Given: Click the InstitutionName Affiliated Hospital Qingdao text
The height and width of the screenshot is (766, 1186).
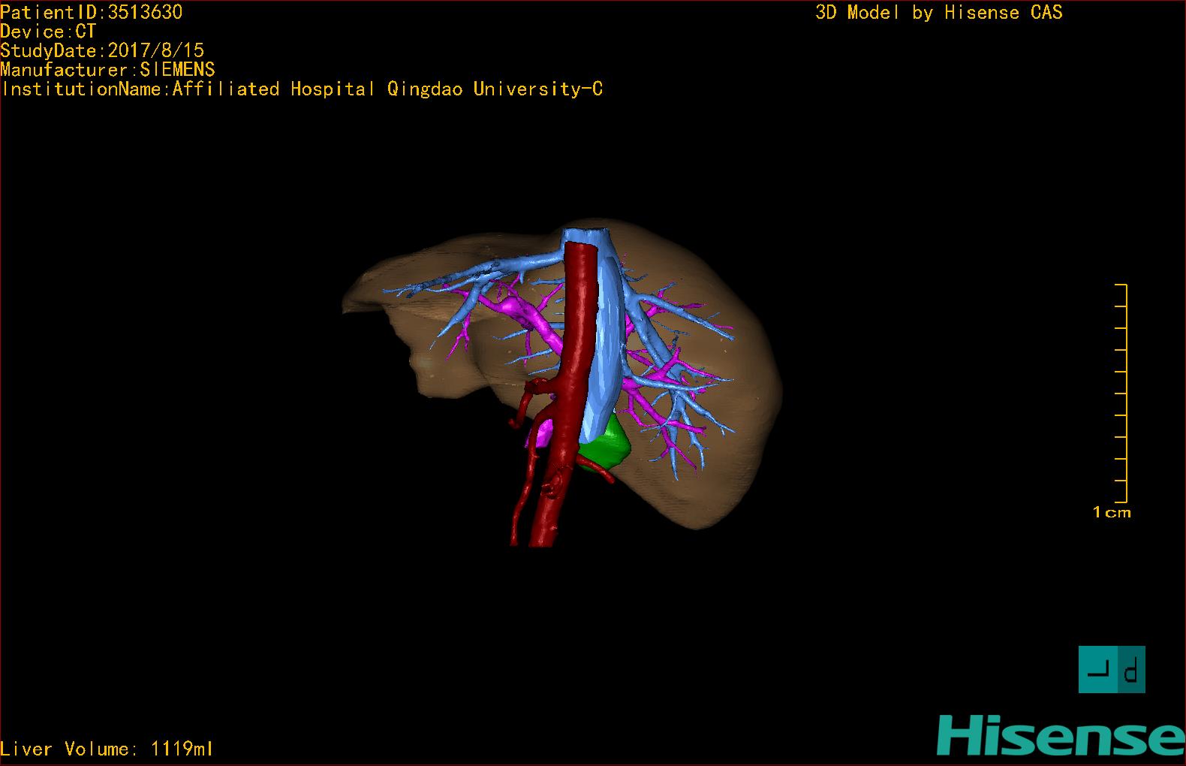Looking at the screenshot, I should click(302, 89).
